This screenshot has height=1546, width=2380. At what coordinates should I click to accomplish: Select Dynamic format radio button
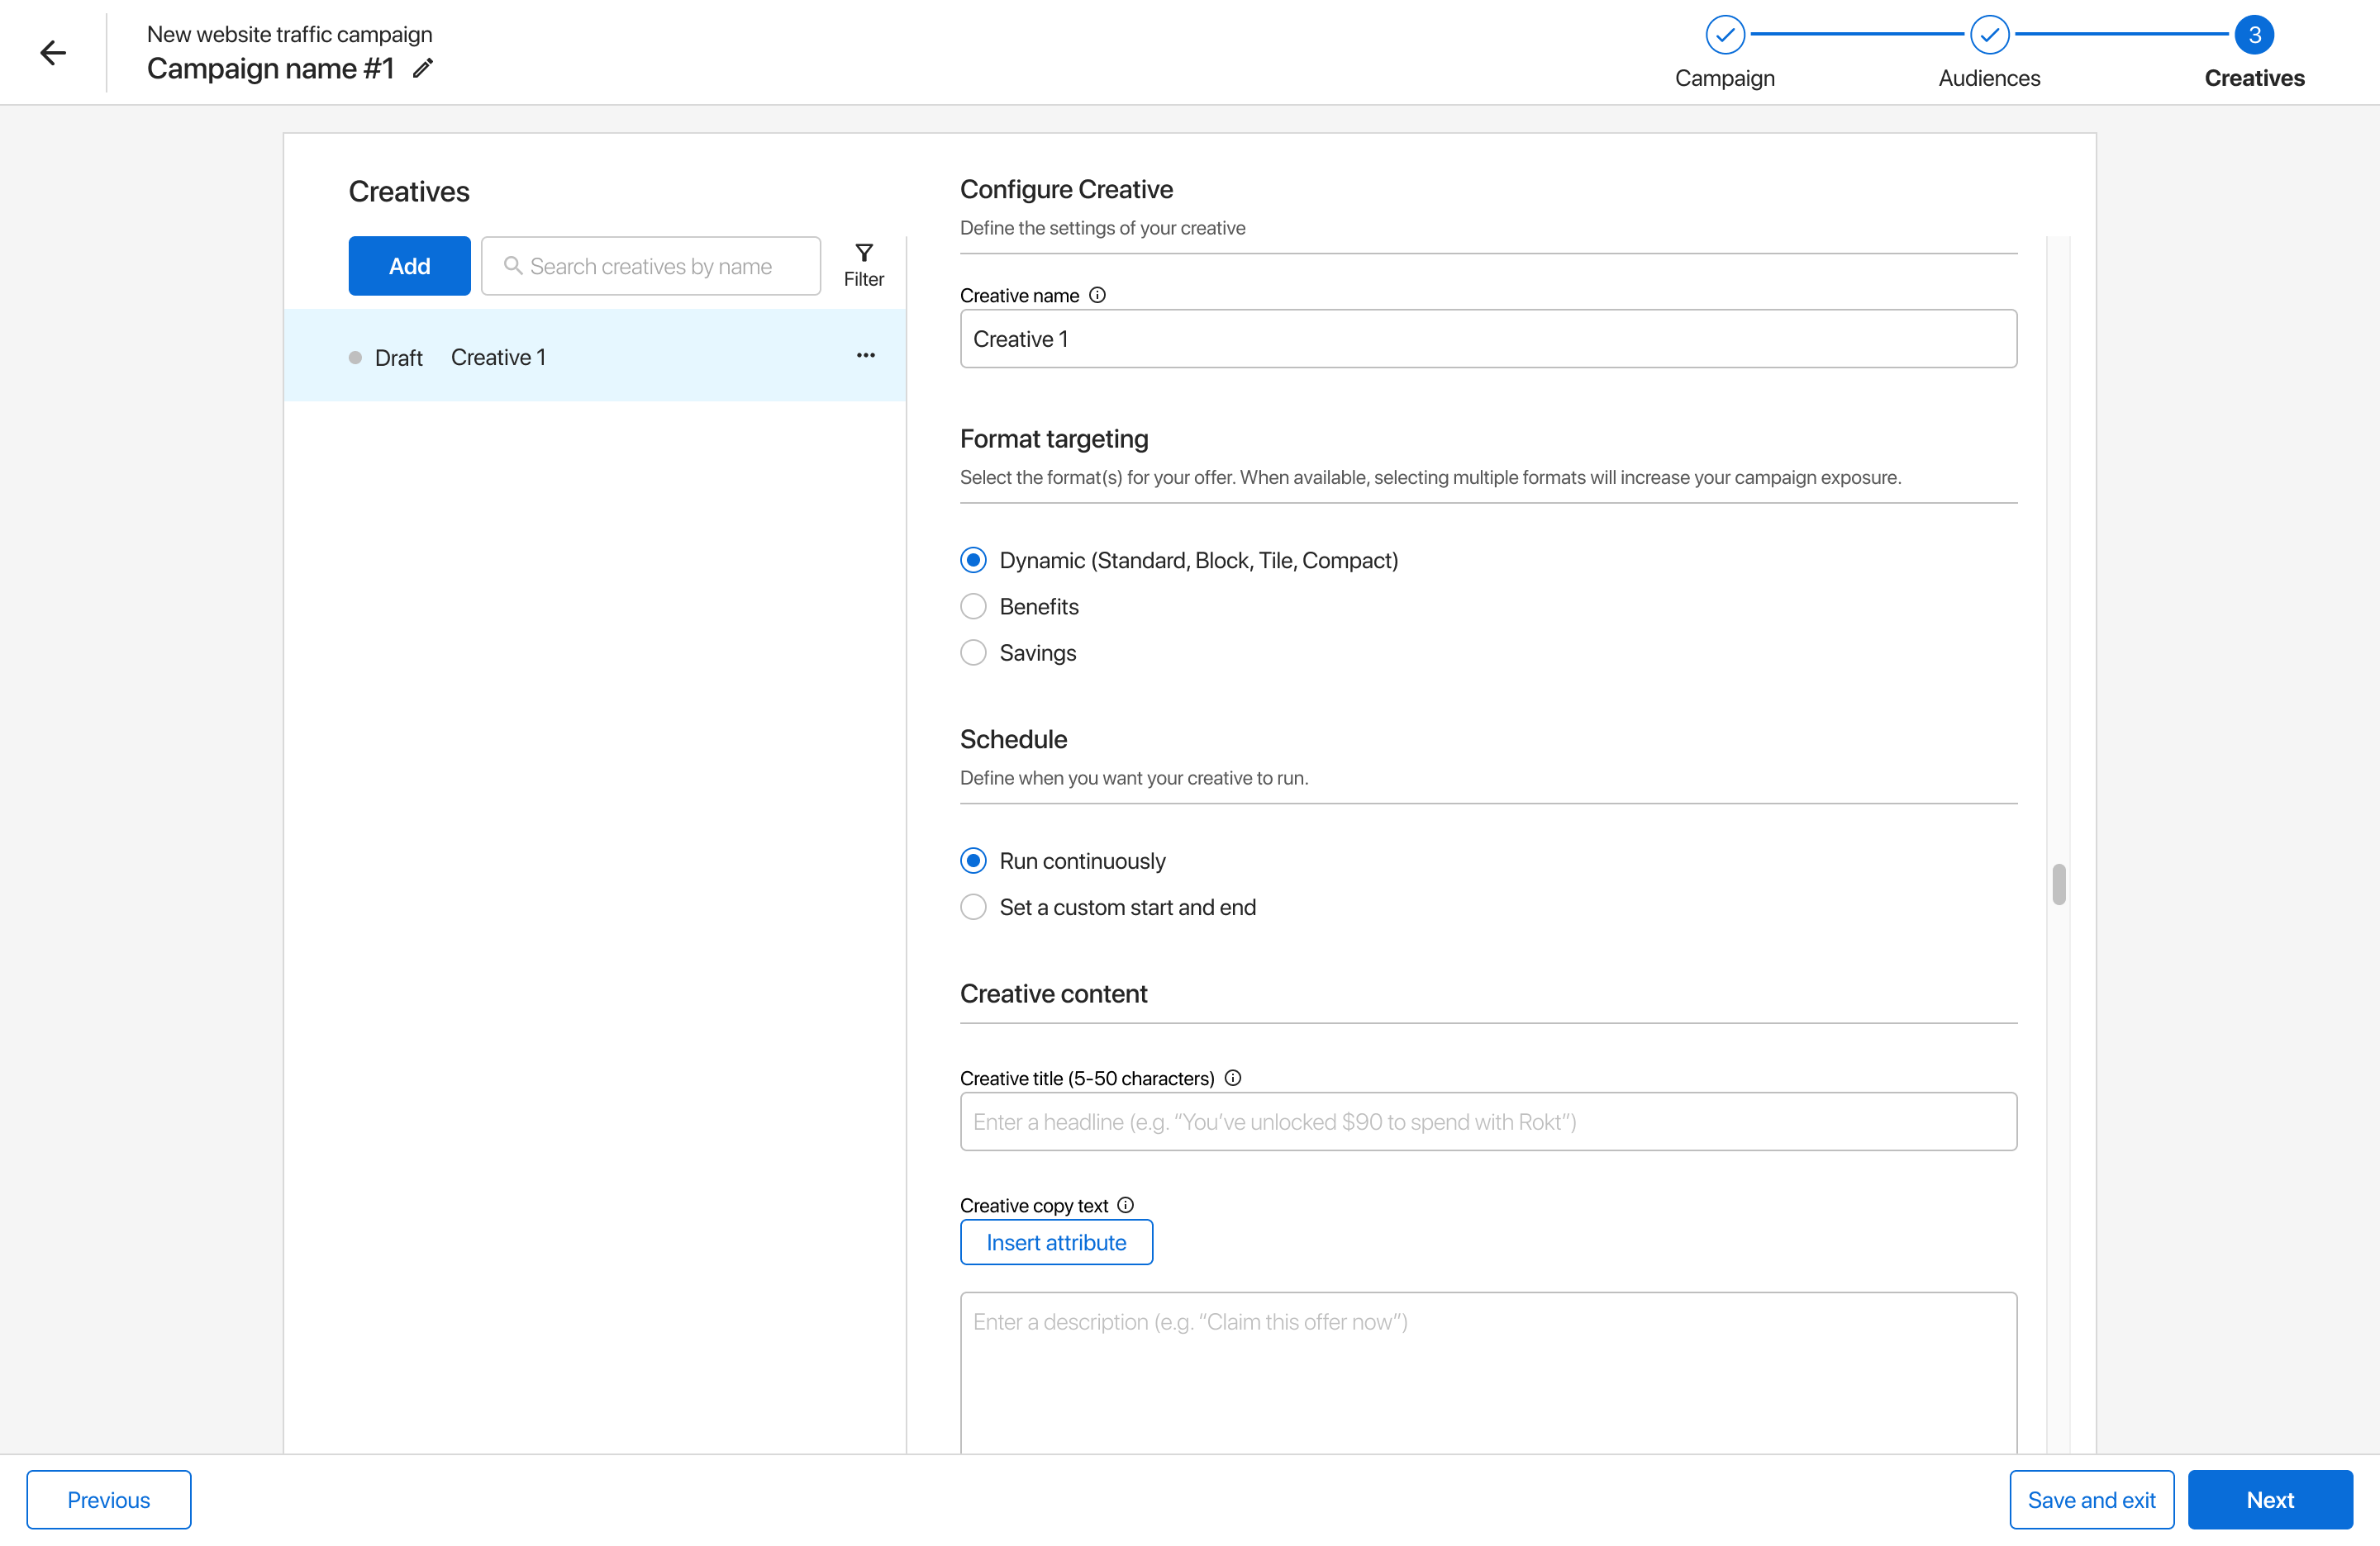(973, 560)
